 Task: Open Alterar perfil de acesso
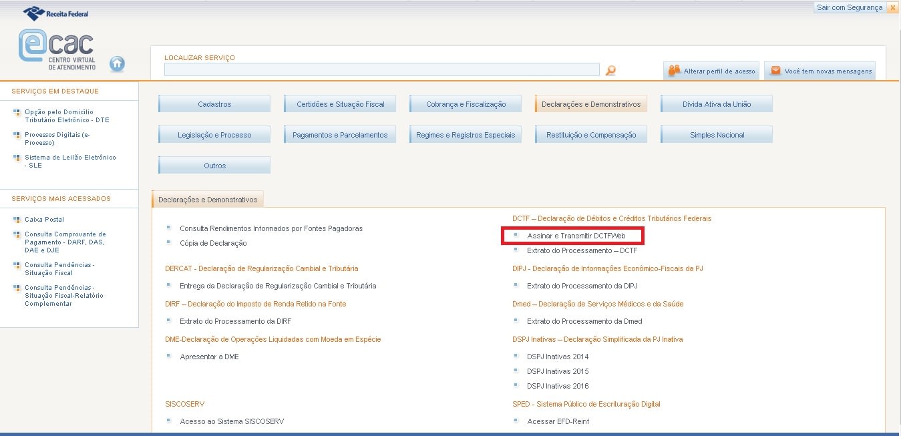(x=711, y=71)
